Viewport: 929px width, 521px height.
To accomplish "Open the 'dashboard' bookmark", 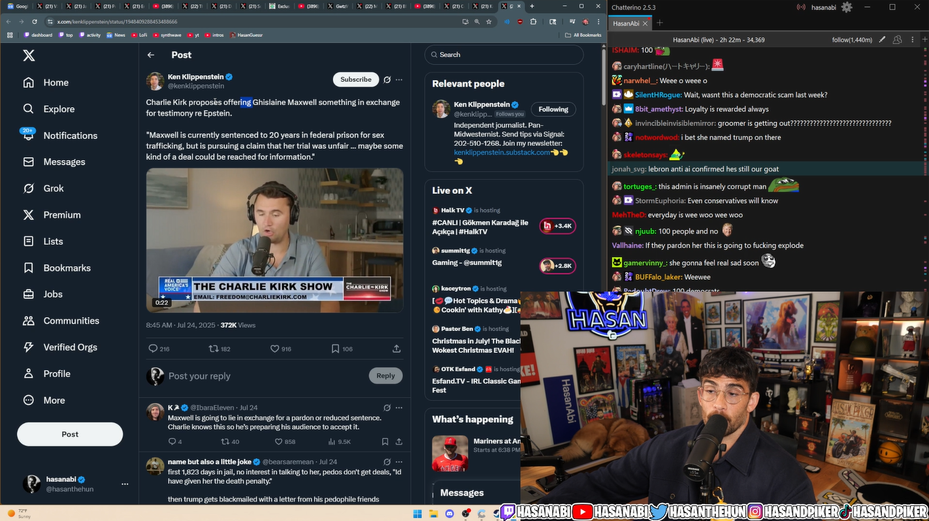I will click(x=38, y=35).
